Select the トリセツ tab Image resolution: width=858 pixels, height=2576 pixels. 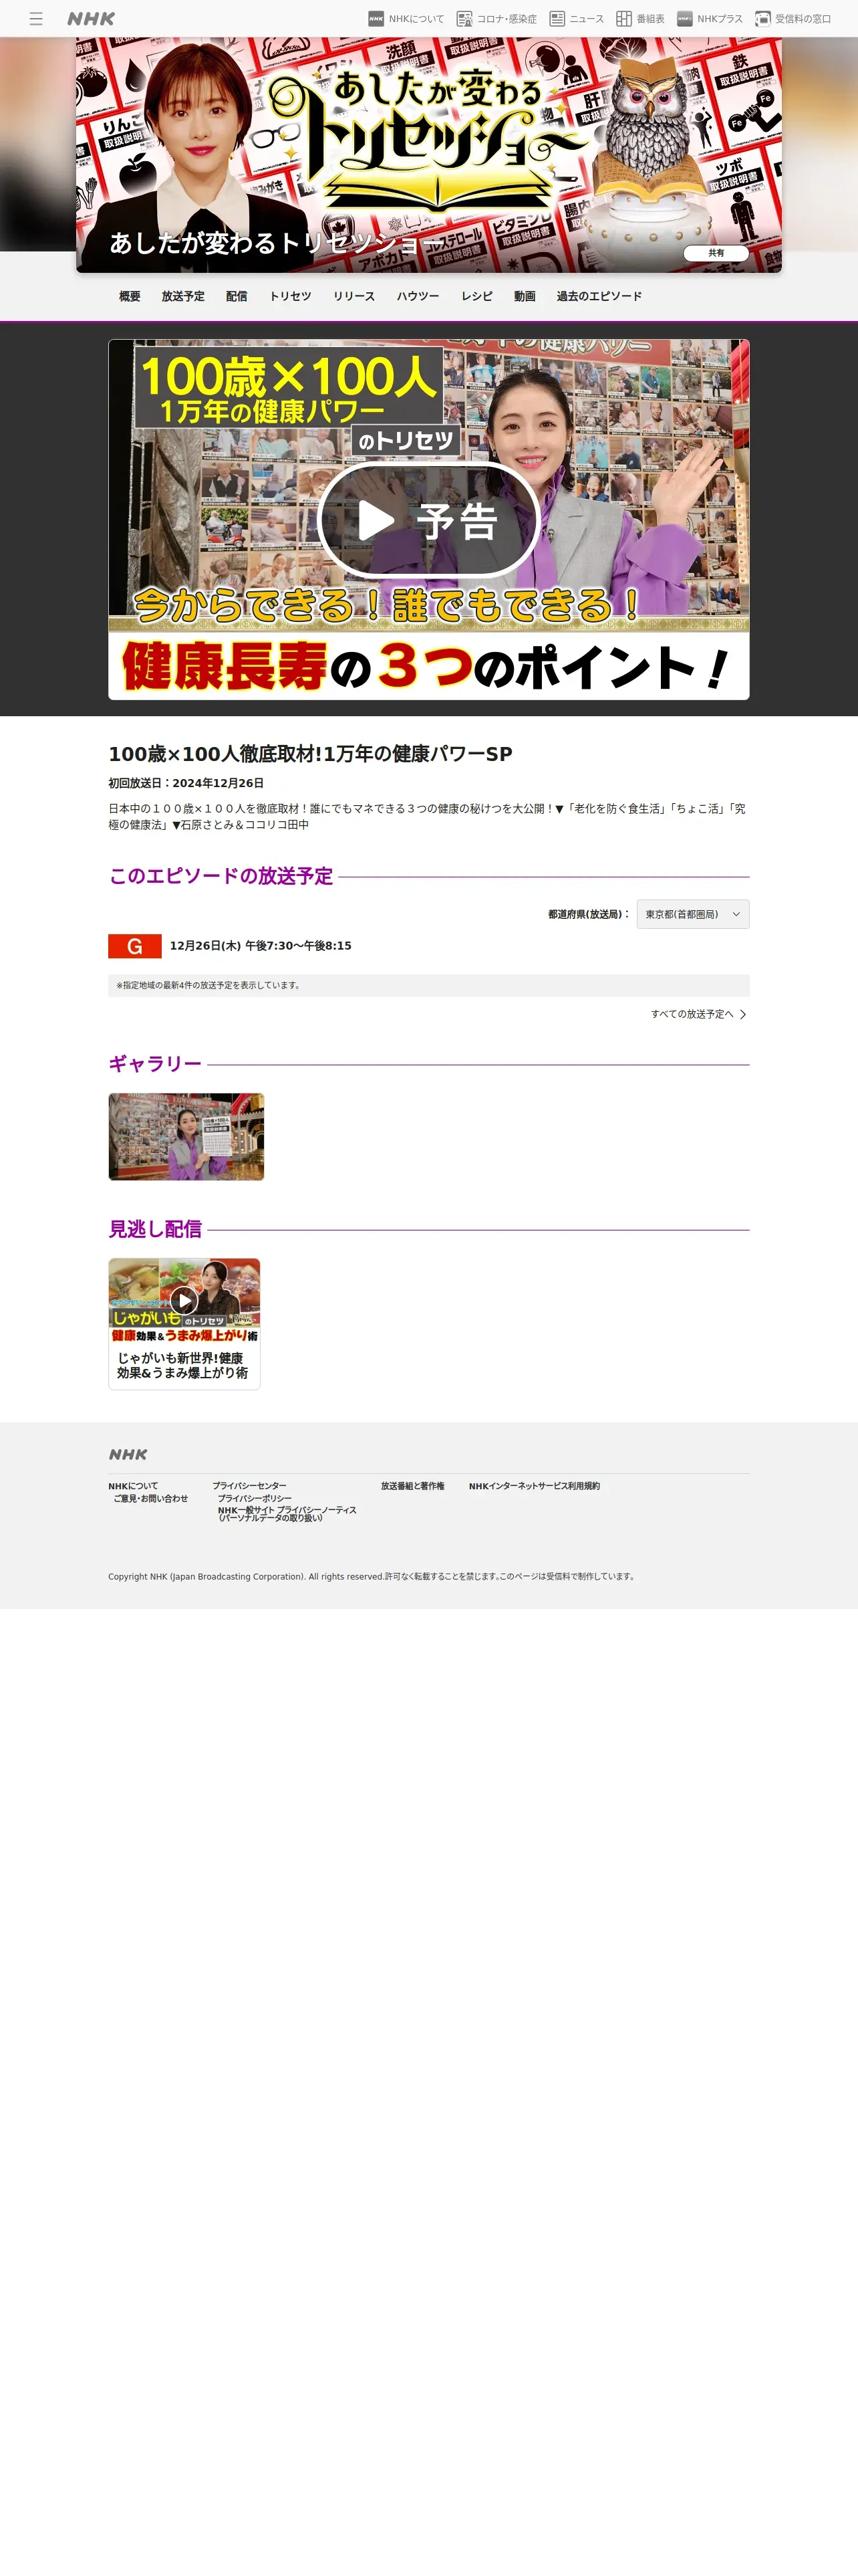(291, 296)
